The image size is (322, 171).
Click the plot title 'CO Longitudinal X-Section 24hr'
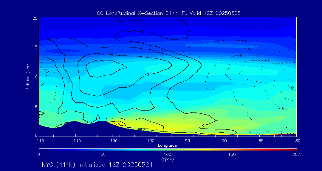point(137,13)
